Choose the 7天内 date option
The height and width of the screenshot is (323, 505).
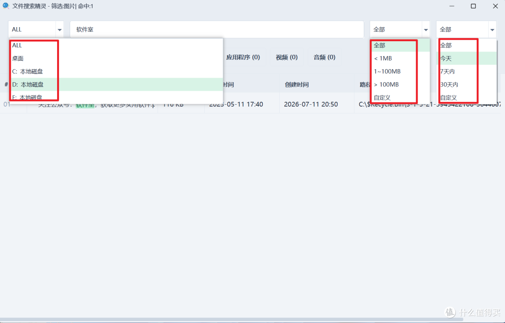coord(467,71)
